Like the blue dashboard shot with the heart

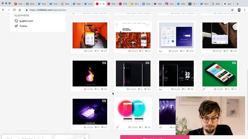click(188, 51)
